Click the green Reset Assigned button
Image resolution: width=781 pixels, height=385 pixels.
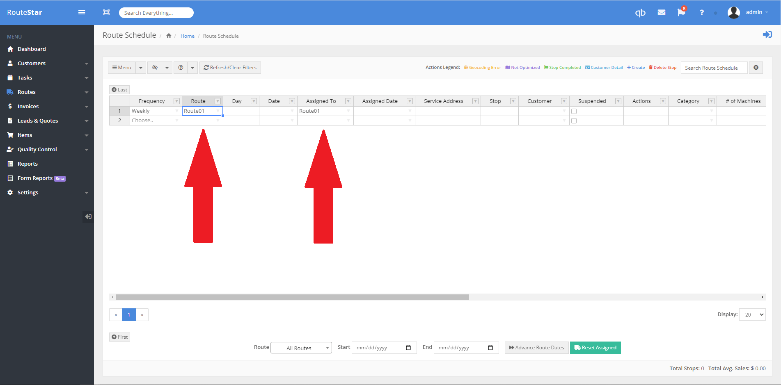(595, 347)
